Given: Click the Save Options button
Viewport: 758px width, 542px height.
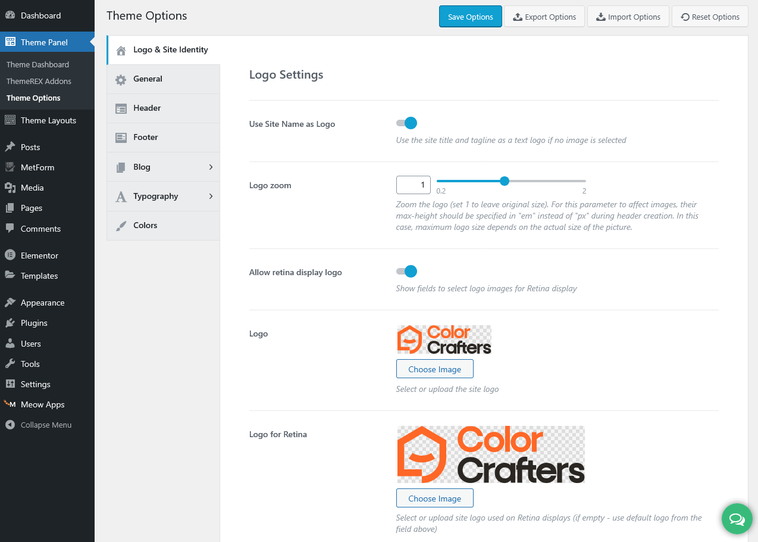Looking at the screenshot, I should pos(471,17).
